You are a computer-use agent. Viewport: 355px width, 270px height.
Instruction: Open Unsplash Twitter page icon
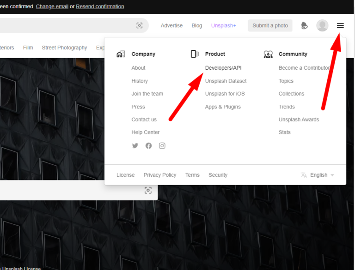tap(135, 146)
